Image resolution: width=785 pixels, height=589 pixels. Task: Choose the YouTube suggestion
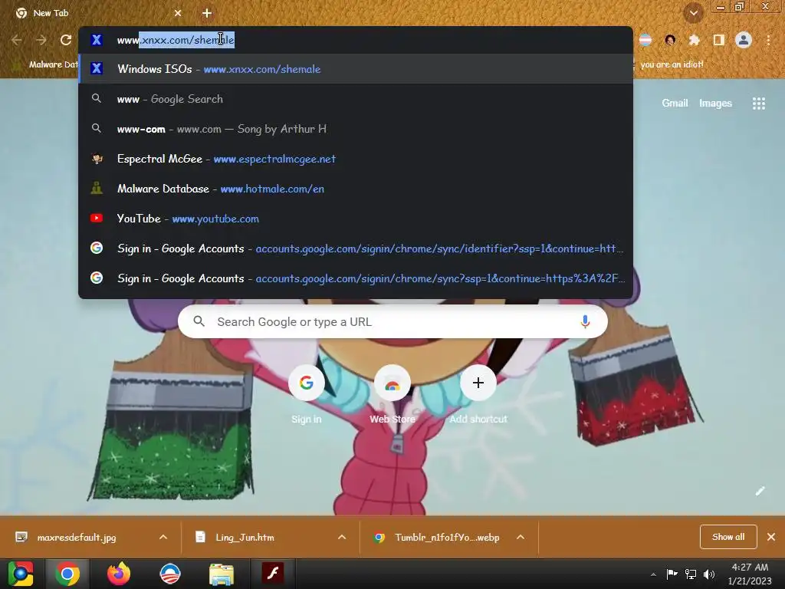[x=356, y=219]
